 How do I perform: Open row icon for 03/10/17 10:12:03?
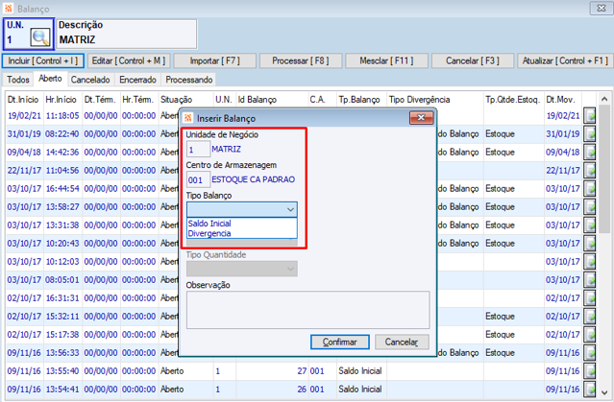pos(589,262)
